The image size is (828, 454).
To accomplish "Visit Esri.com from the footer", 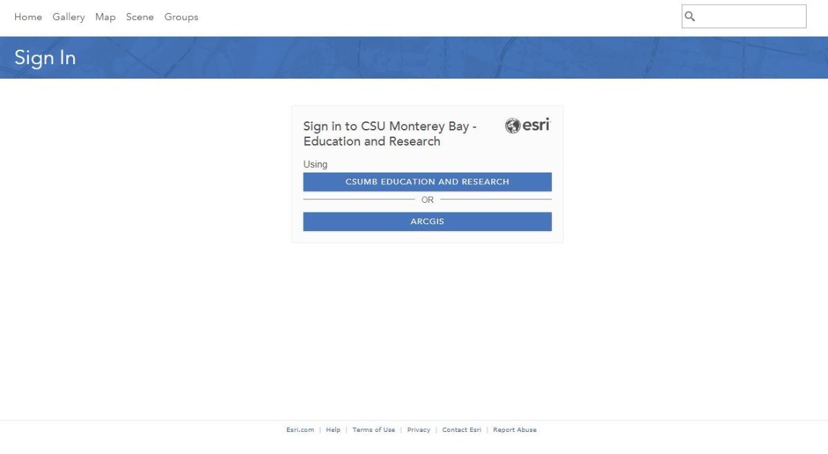I will point(300,429).
